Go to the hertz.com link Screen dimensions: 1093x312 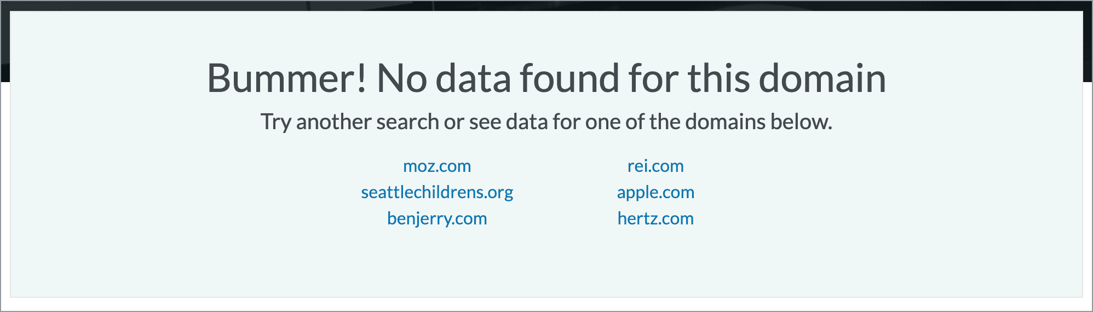click(655, 218)
